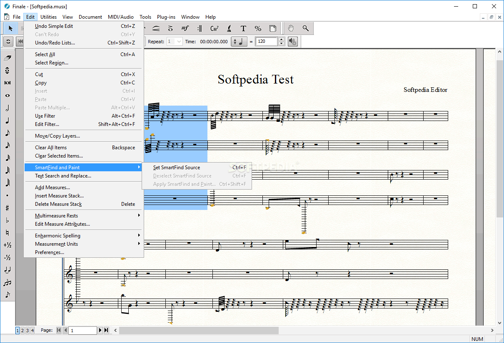Choose Add Measures menu entry
504x343 pixels.
pos(83,188)
